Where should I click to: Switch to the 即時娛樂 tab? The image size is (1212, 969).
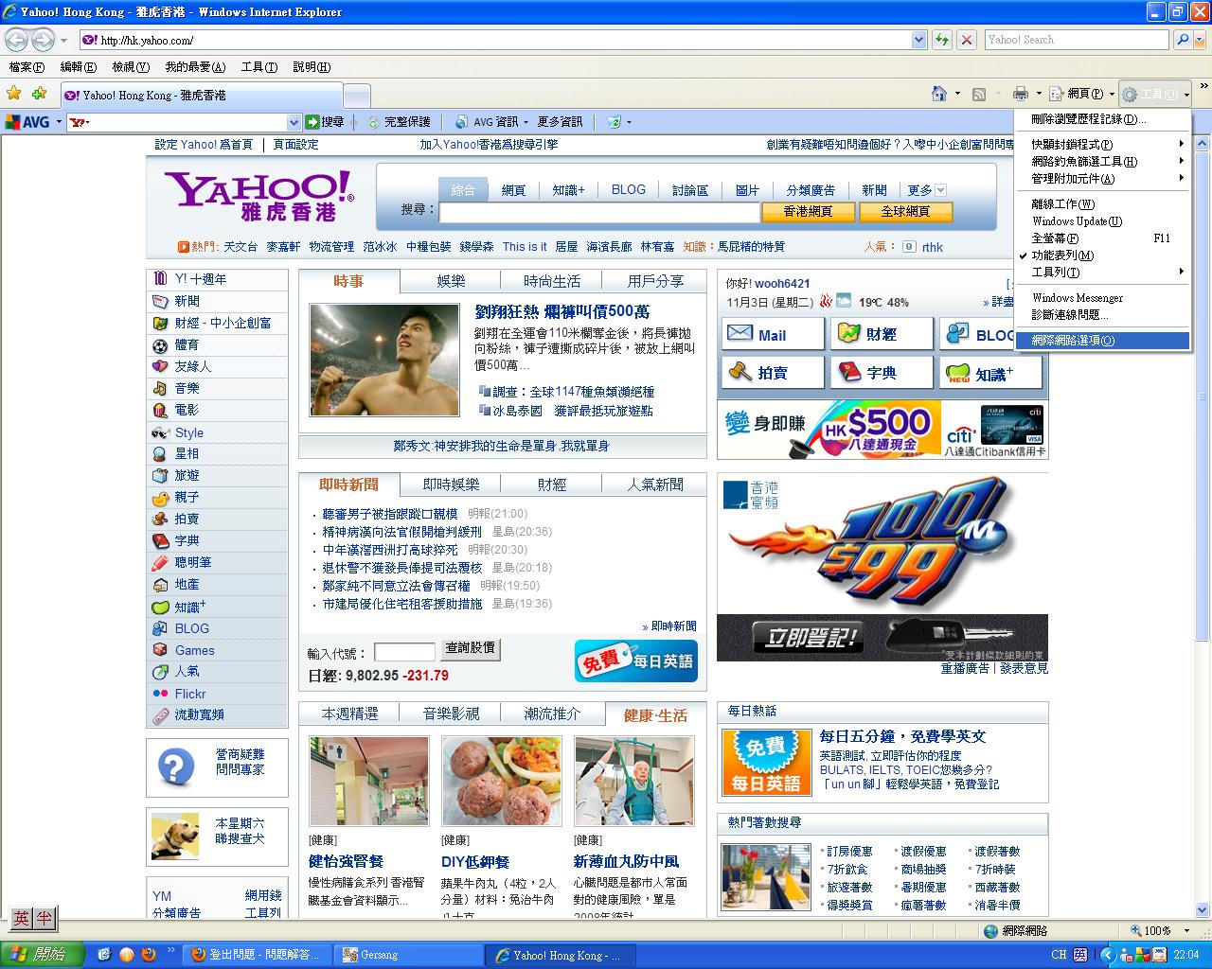pos(451,484)
